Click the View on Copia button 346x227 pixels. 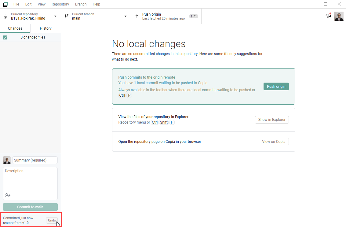[x=273, y=142]
